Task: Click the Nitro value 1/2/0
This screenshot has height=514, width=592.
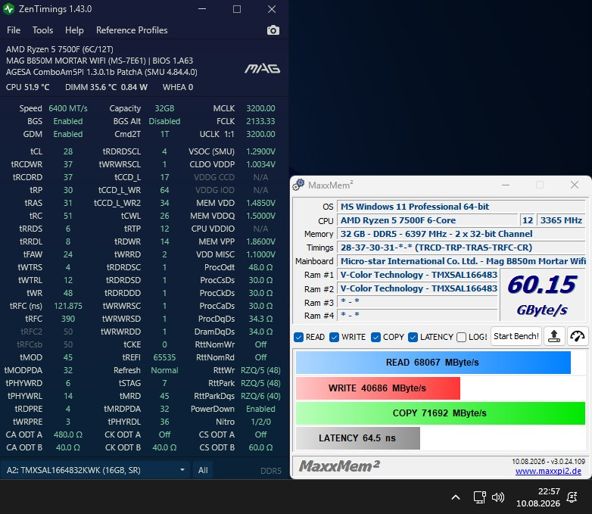Action: pos(260,422)
